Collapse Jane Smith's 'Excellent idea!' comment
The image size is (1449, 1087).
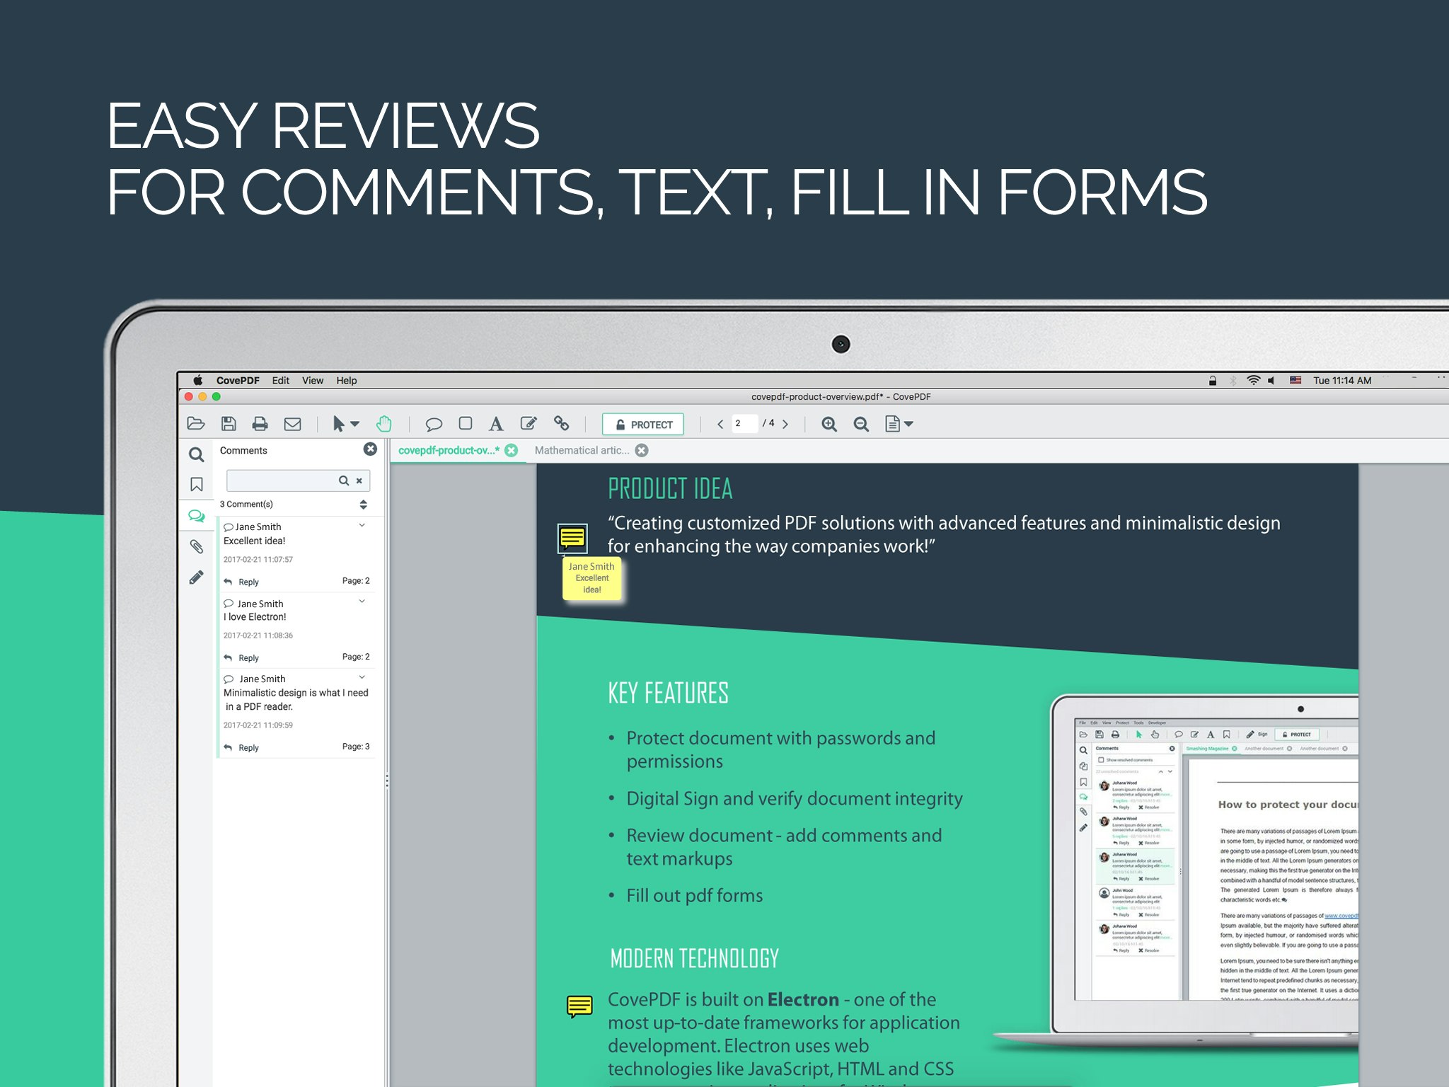[362, 525]
